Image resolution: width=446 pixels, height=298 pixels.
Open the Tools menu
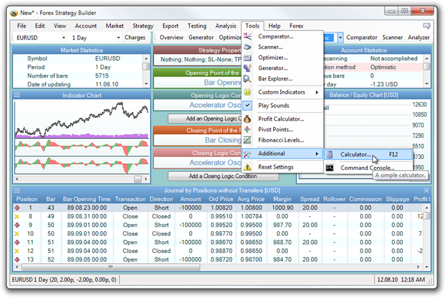252,26
